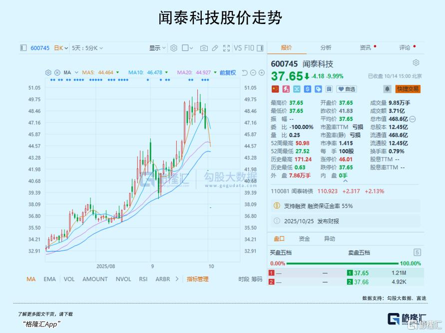Change depth level with the 5 box icon
The width and height of the screenshot is (445, 333).
tap(417, 252)
